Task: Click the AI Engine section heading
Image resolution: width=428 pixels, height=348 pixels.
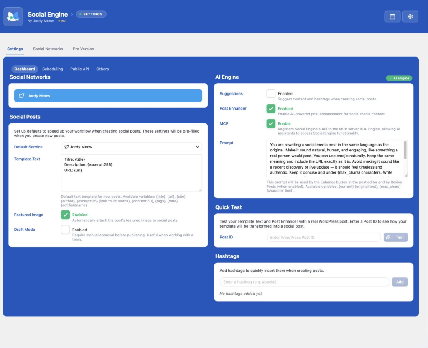Action: pos(227,77)
